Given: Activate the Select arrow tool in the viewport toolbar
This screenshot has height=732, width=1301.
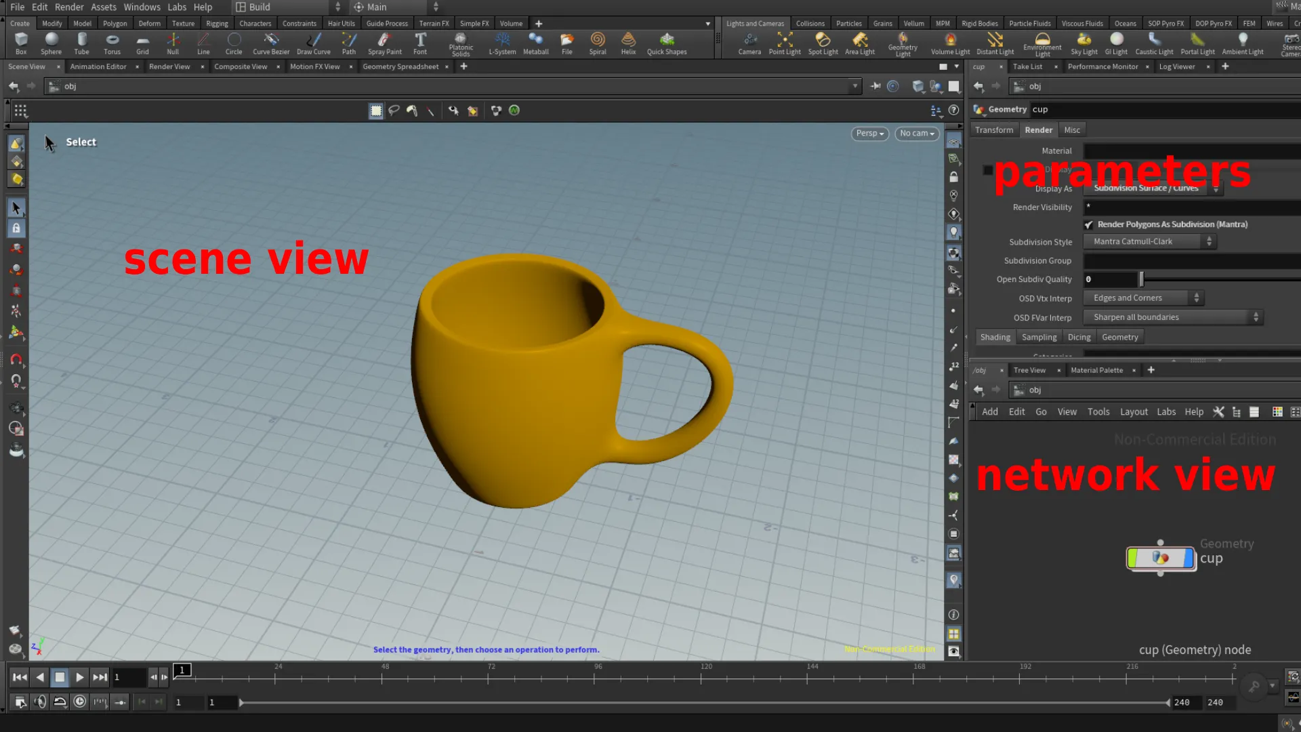Looking at the screenshot, I should [16, 207].
